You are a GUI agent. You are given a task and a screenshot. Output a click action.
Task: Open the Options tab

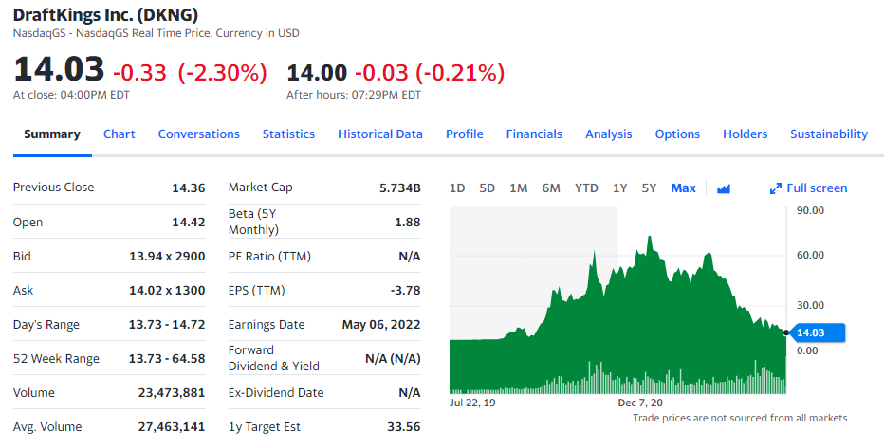pyautogui.click(x=677, y=134)
